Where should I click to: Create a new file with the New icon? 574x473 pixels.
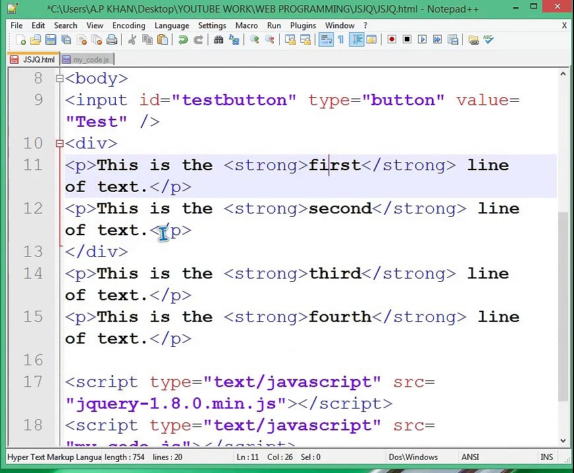pyautogui.click(x=21, y=39)
